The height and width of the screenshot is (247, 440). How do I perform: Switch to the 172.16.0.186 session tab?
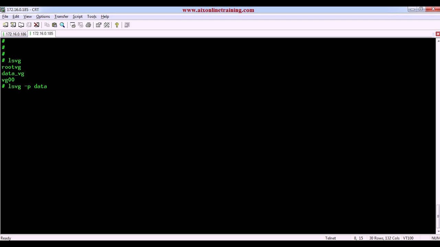click(15, 34)
